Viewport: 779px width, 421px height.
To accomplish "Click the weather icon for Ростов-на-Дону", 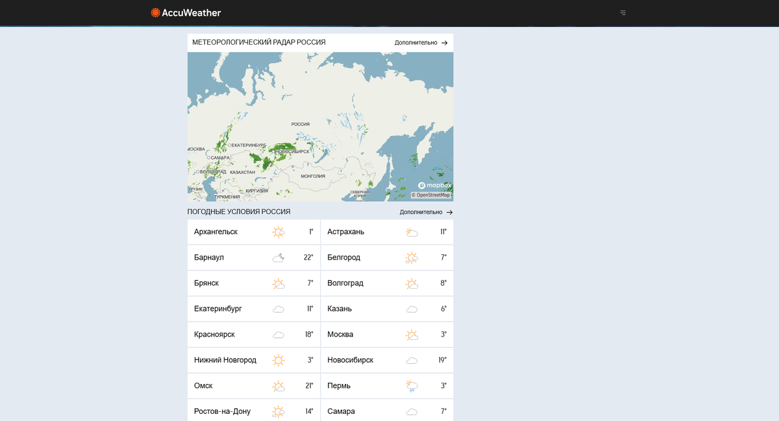I will 278,411.
